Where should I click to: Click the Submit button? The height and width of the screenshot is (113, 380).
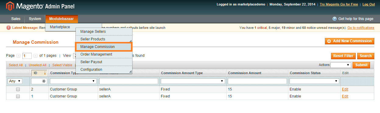pyautogui.click(x=361, y=65)
